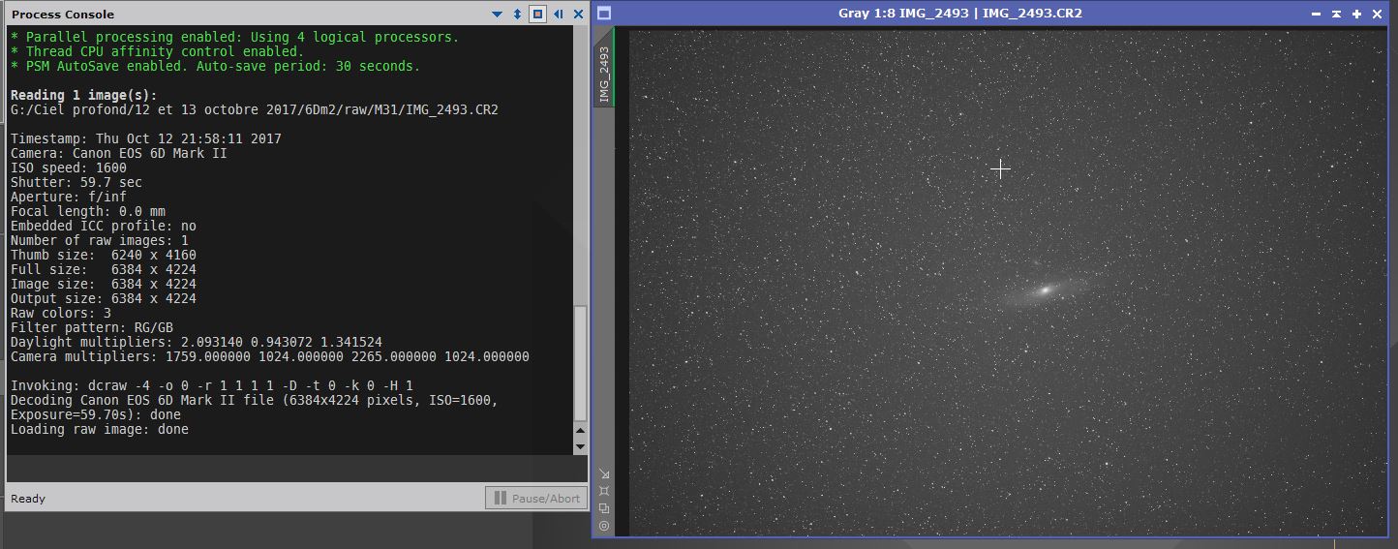Click the Process Console scrollbar thumb

pyautogui.click(x=580, y=363)
